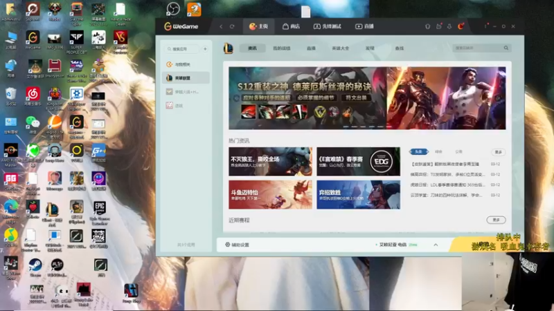Click the search apps field in sidebar
The width and height of the screenshot is (554, 311).
tap(183, 49)
